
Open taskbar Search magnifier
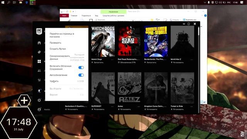tap(8, 2)
